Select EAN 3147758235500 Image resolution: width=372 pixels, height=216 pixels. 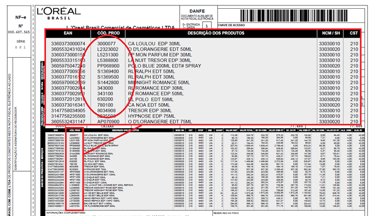click(68, 116)
